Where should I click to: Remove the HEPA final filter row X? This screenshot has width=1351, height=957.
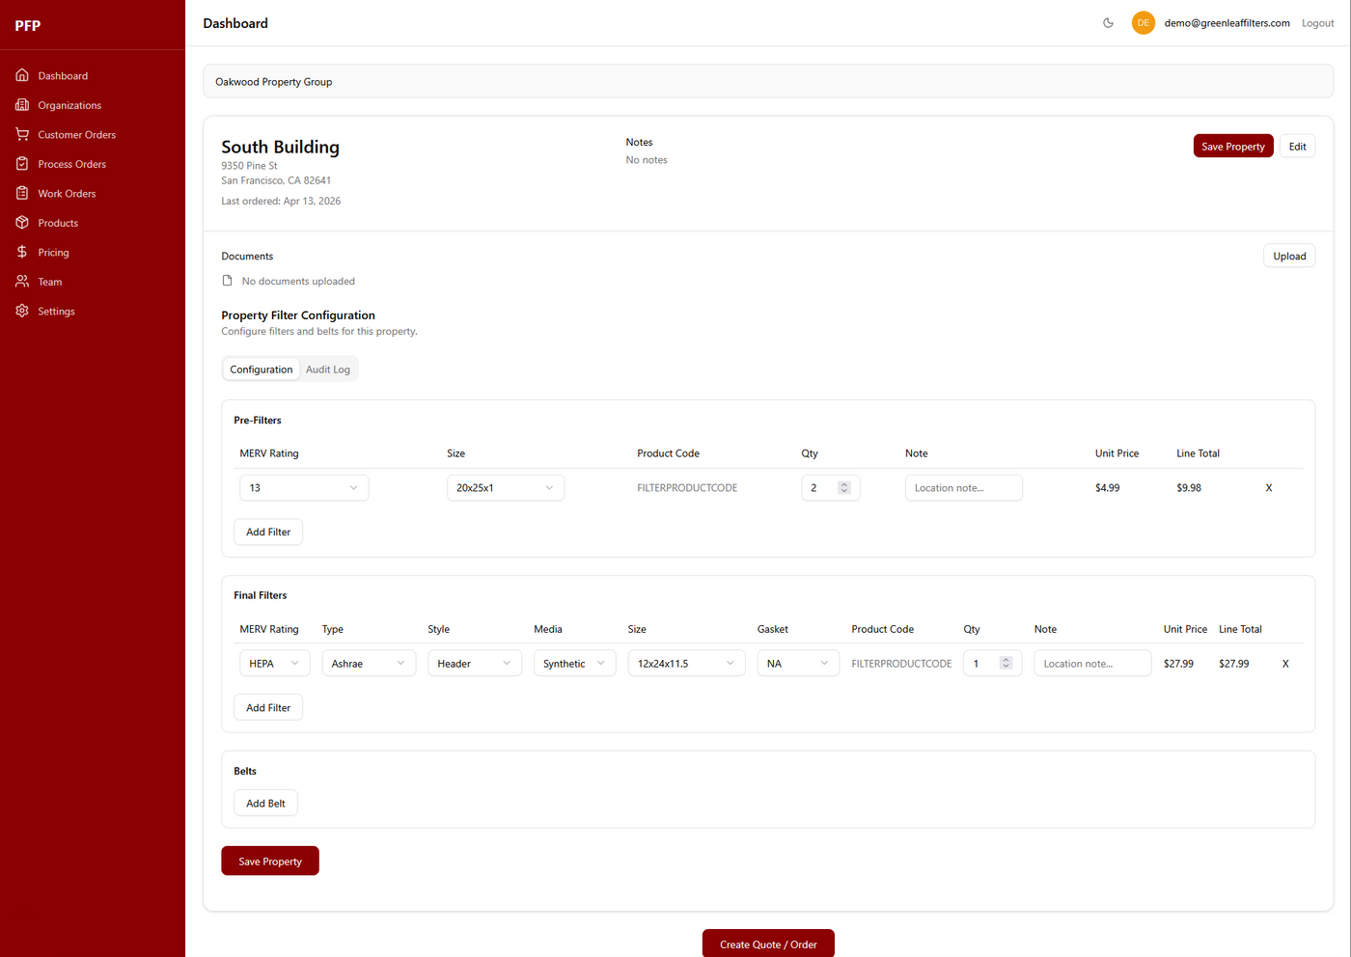[1285, 664]
